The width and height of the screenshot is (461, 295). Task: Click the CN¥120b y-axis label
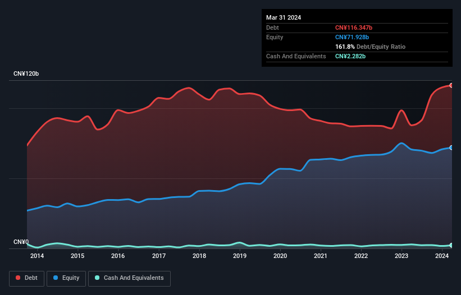pyautogui.click(x=26, y=73)
